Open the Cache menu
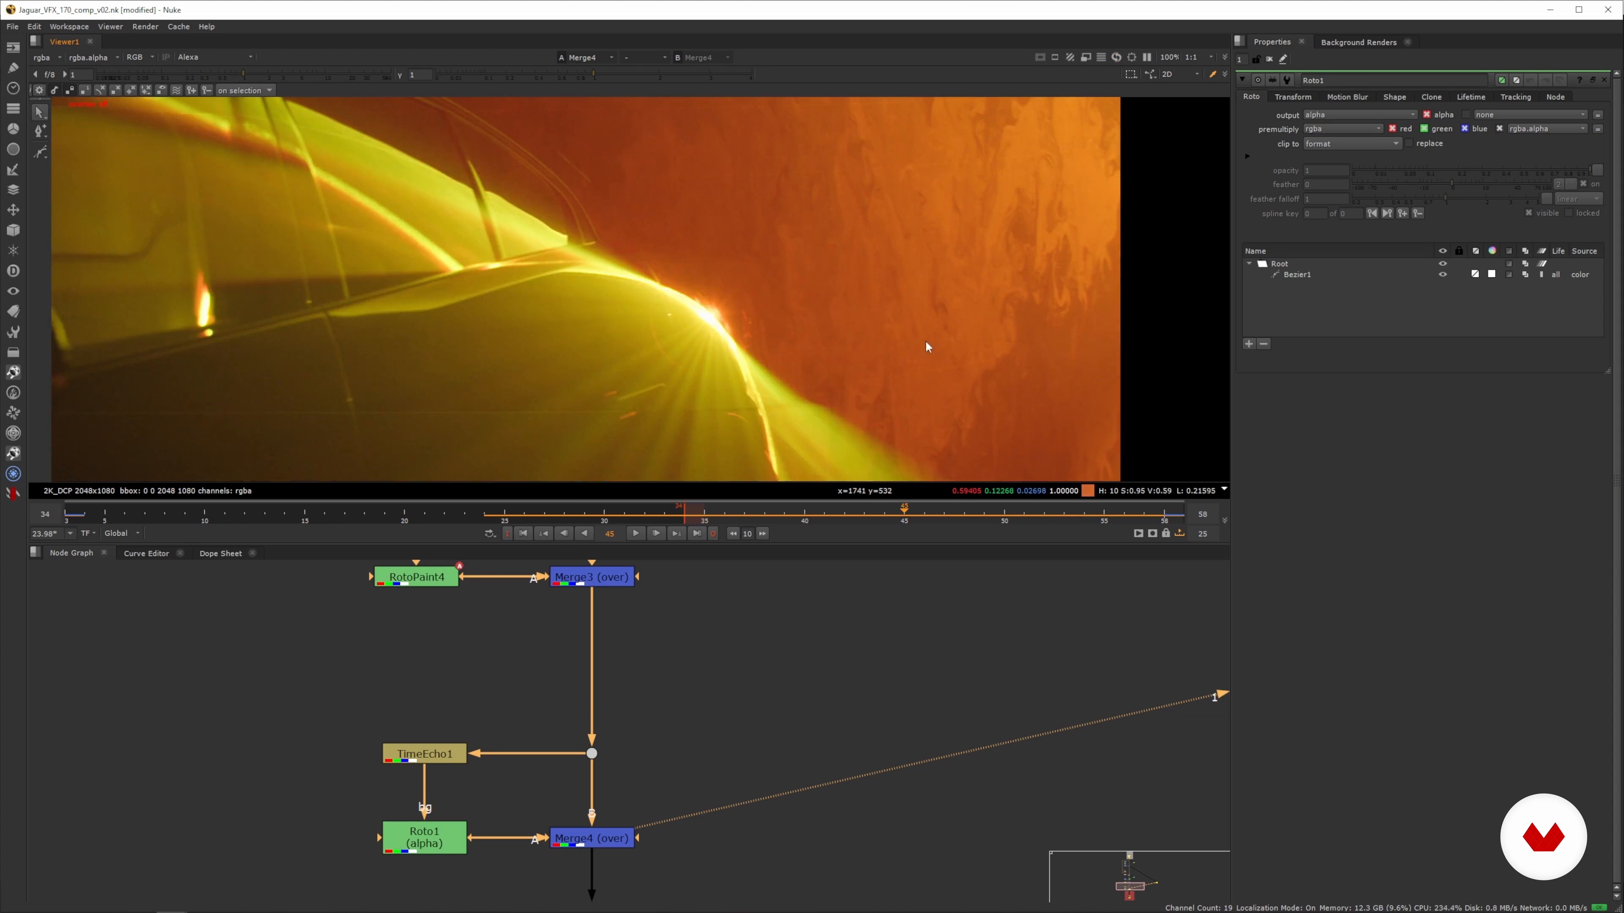The image size is (1624, 913). pyautogui.click(x=178, y=27)
